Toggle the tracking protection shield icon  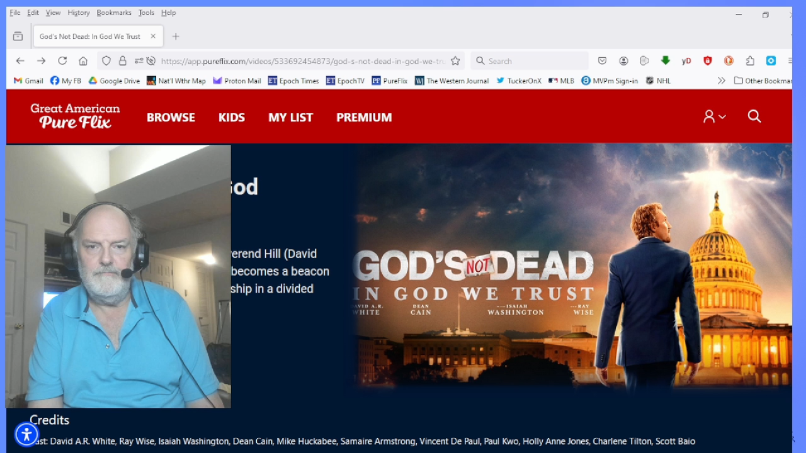(x=106, y=61)
